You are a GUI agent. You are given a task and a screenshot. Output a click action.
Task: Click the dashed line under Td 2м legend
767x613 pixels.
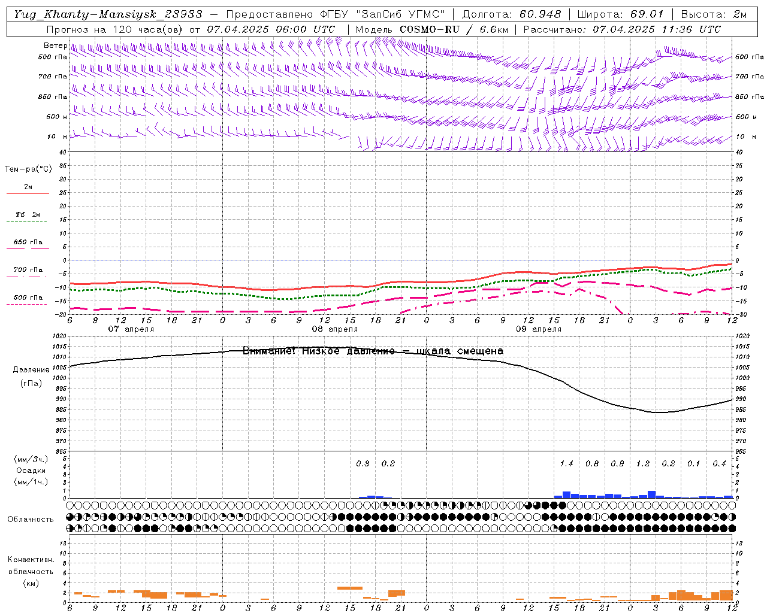coord(27,221)
